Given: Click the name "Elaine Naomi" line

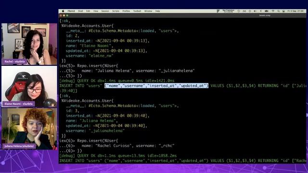Looking at the screenshot, I should 90,46.
